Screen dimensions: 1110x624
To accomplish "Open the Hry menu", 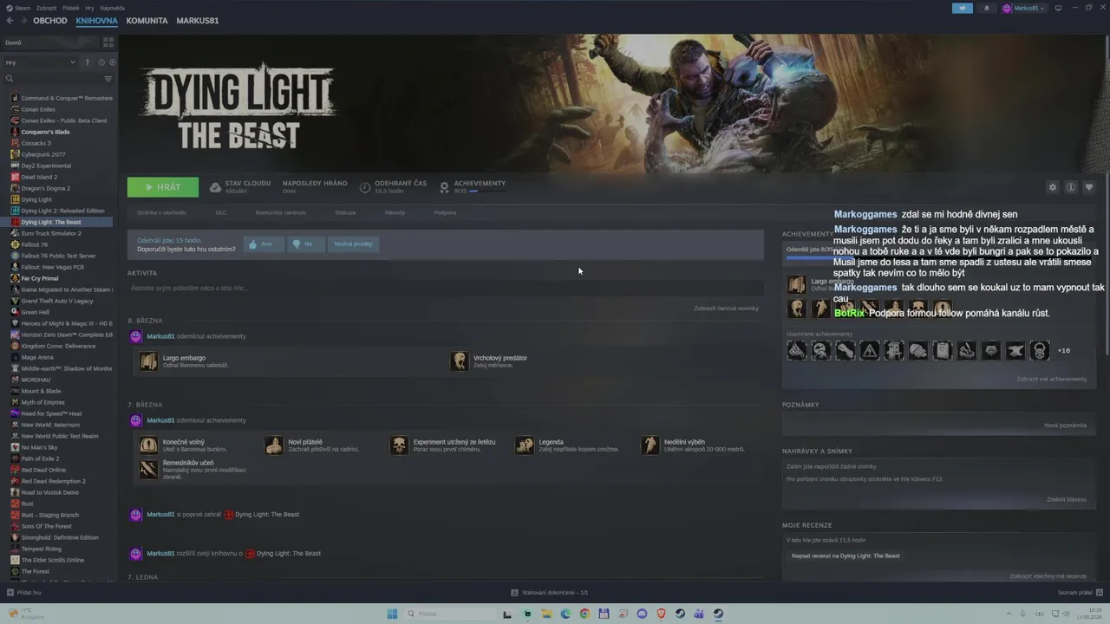I will 90,8.
